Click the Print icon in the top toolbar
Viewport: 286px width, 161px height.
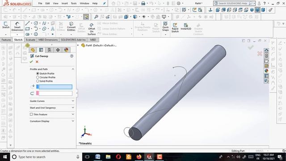(143, 3)
